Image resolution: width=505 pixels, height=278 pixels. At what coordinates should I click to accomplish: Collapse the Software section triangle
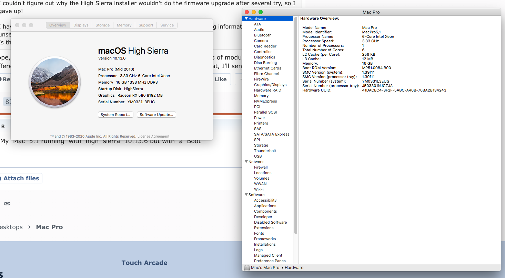click(246, 195)
